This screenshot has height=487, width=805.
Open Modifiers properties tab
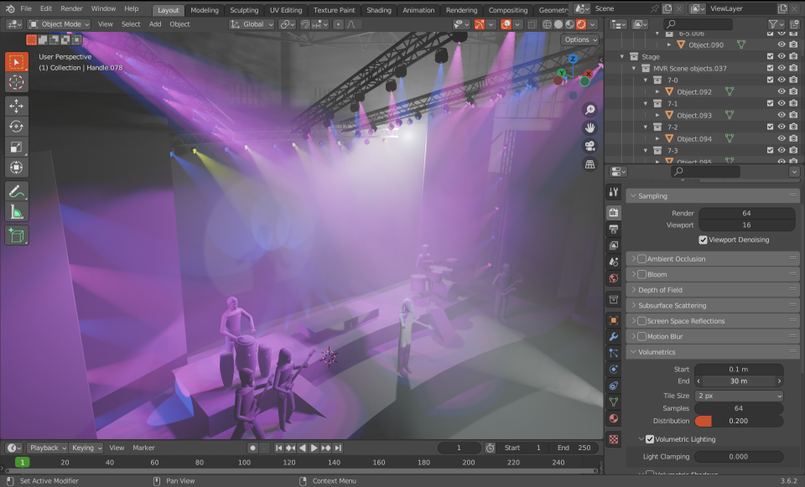(614, 337)
